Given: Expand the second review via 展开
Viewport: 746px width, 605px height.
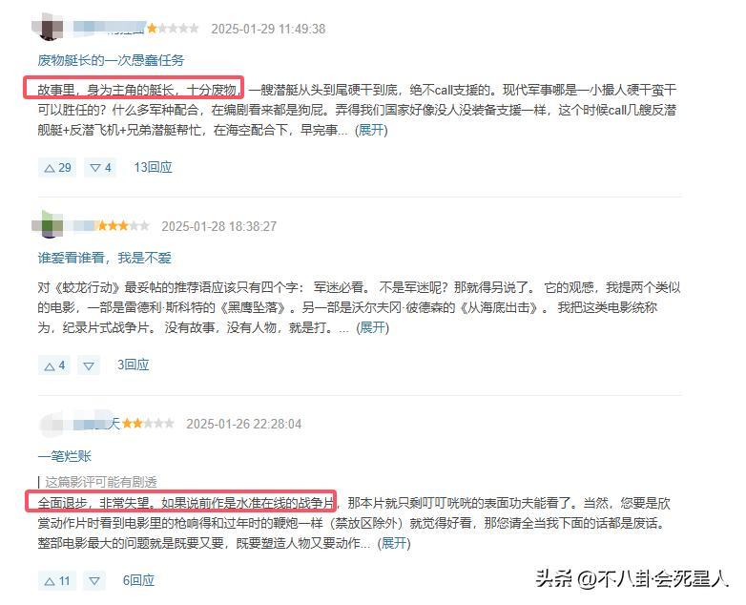Looking at the screenshot, I should (x=373, y=327).
